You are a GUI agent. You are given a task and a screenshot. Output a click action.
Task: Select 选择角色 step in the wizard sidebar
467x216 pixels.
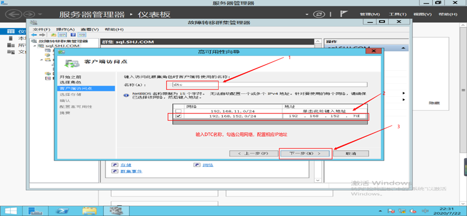pyautogui.click(x=70, y=82)
